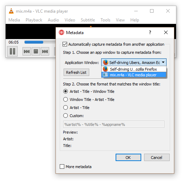Skip to next track in VLC
This screenshot has height=192, width=182.
[x=45, y=51]
